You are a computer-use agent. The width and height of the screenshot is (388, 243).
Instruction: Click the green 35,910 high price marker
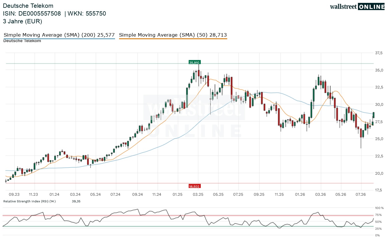click(x=194, y=62)
